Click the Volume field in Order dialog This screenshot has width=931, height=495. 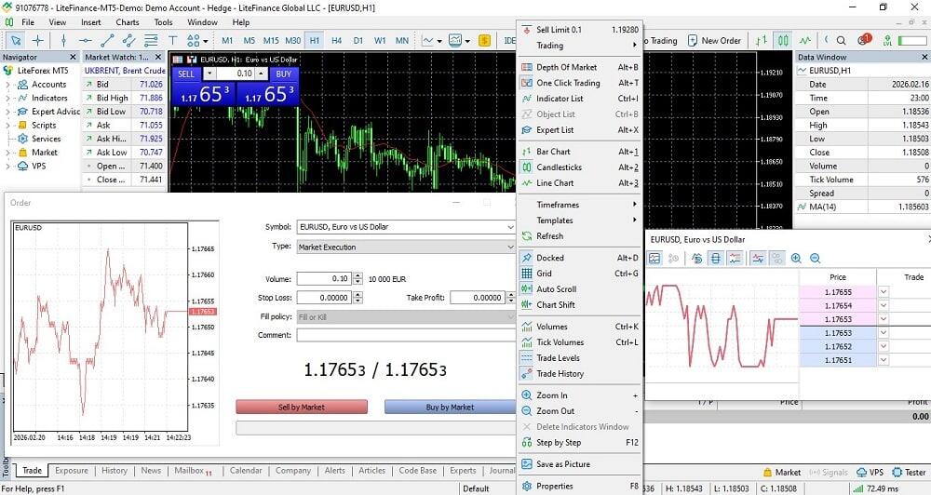pyautogui.click(x=324, y=278)
